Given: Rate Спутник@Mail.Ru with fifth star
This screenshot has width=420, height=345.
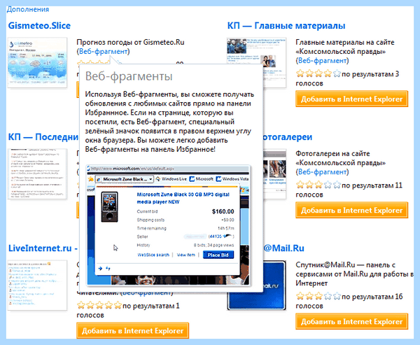Looking at the screenshot, I should pyautogui.click(x=337, y=296).
